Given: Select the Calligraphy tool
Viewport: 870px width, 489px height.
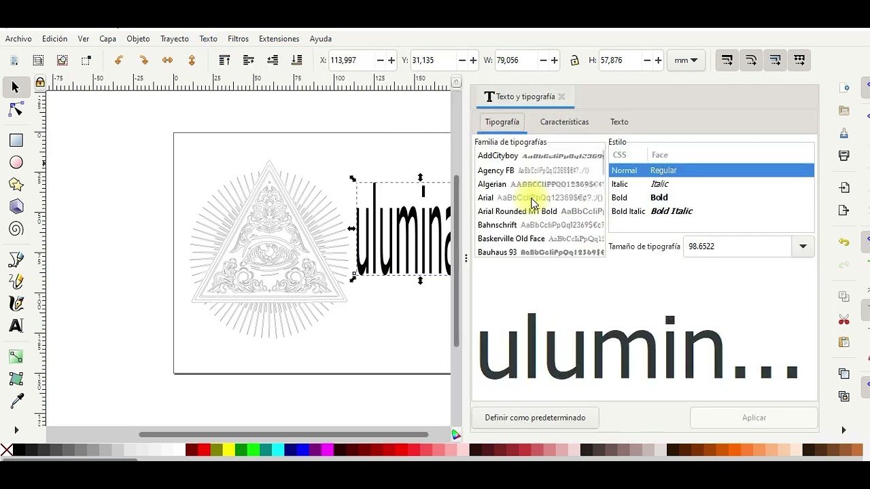Looking at the screenshot, I should point(16,304).
